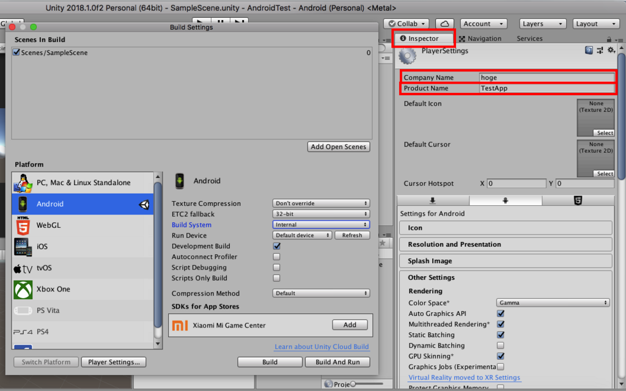Add Xiaomi Mi Game Center SDK
The image size is (626, 391).
(x=350, y=325)
